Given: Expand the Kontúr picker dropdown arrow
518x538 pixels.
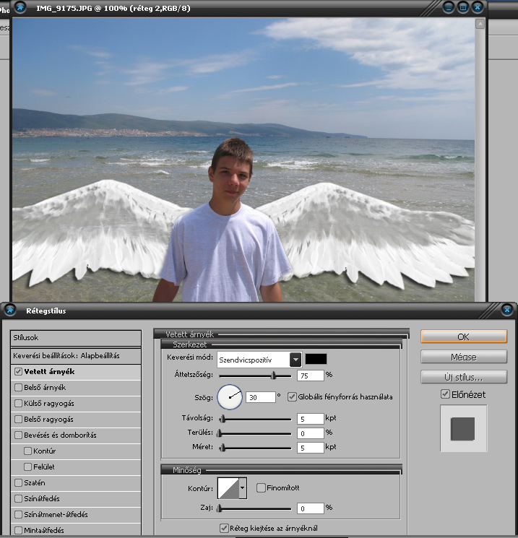Looking at the screenshot, I should (243, 489).
